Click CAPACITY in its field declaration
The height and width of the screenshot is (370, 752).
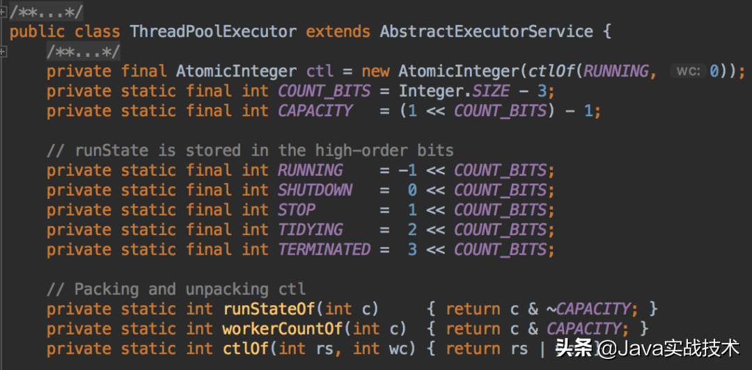click(x=315, y=111)
